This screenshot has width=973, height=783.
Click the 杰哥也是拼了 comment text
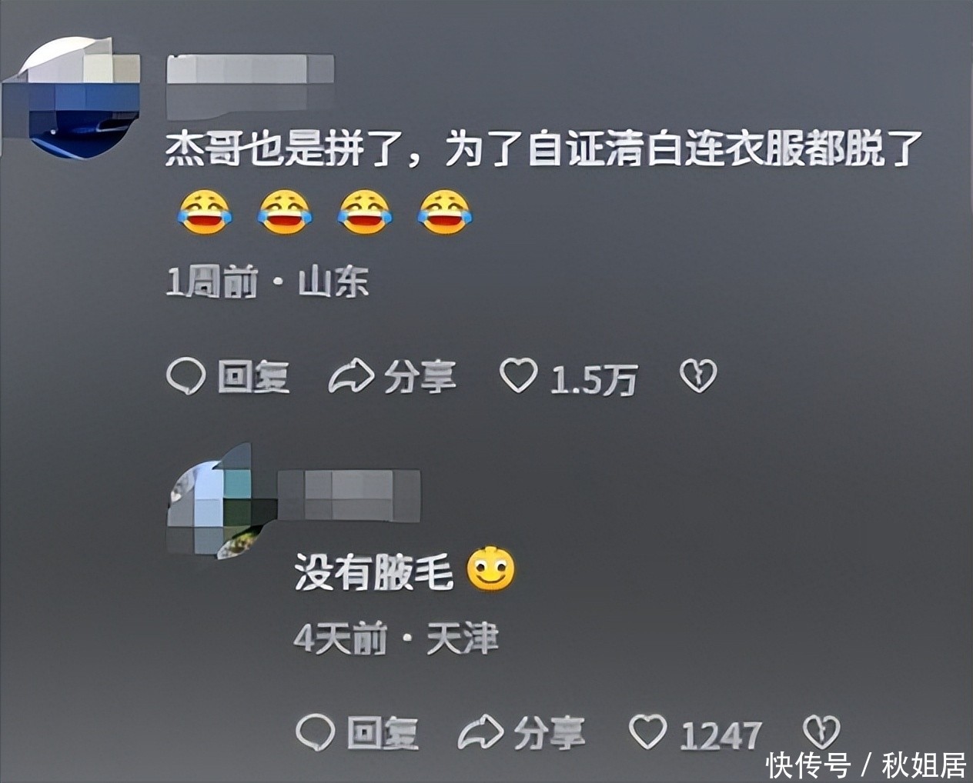coord(543,150)
